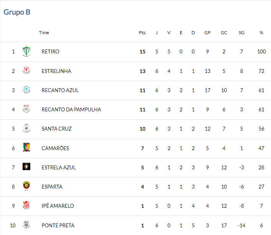The height and width of the screenshot is (235, 271).
Task: Click the Camarões team crest icon
Action: 26,147
